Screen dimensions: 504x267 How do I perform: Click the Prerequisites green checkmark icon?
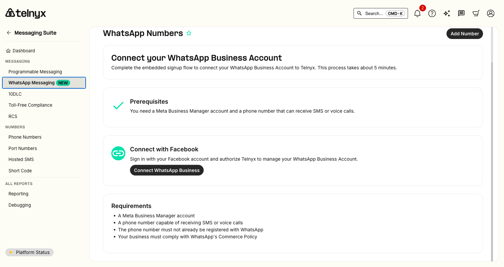point(118,106)
